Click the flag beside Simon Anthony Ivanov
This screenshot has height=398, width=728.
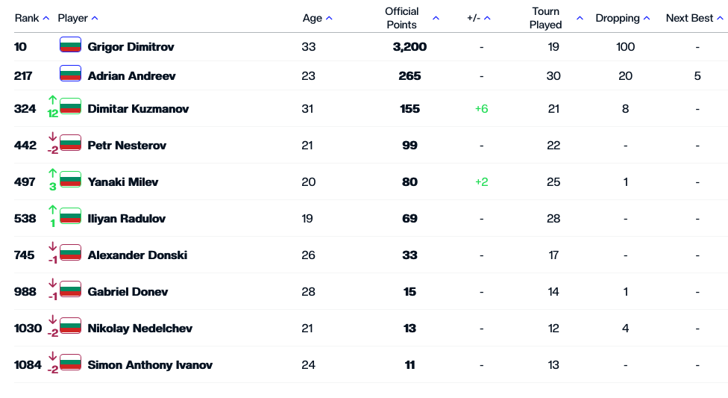(70, 363)
